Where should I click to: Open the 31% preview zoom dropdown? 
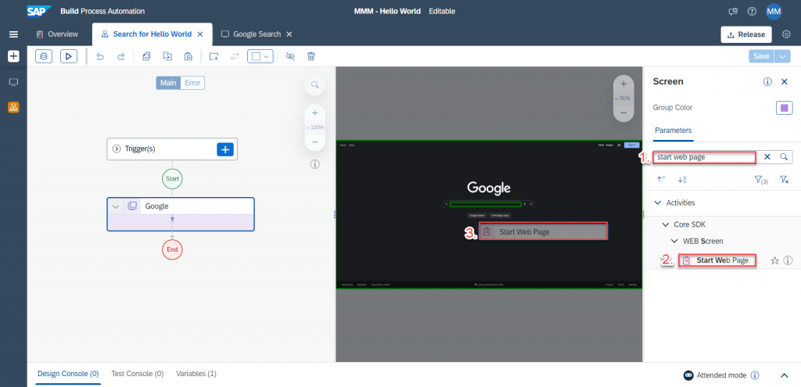tap(623, 98)
